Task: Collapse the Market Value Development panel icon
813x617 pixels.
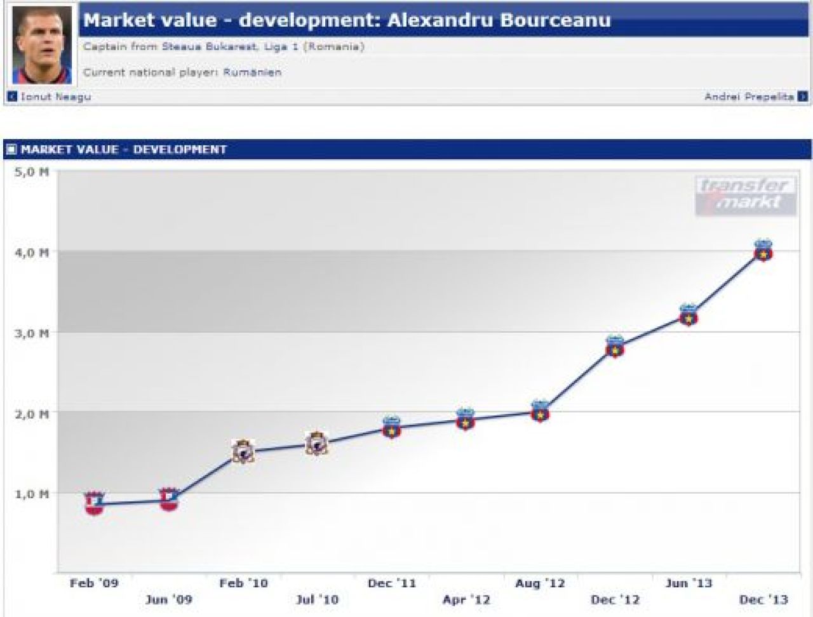Action: [x=11, y=150]
